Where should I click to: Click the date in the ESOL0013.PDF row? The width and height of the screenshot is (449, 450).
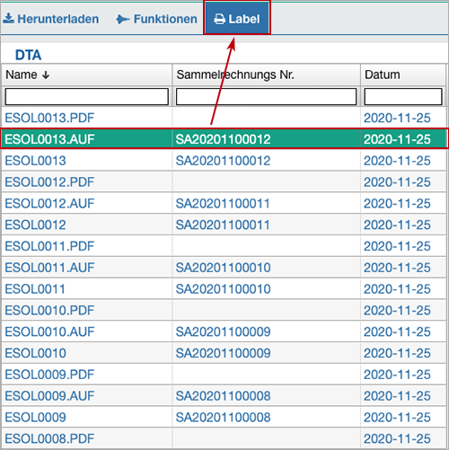coord(397,118)
